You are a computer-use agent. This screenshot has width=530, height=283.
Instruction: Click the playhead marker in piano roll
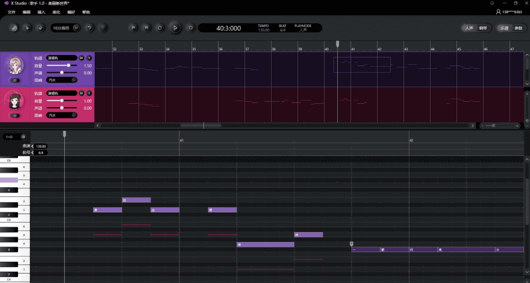(64, 134)
